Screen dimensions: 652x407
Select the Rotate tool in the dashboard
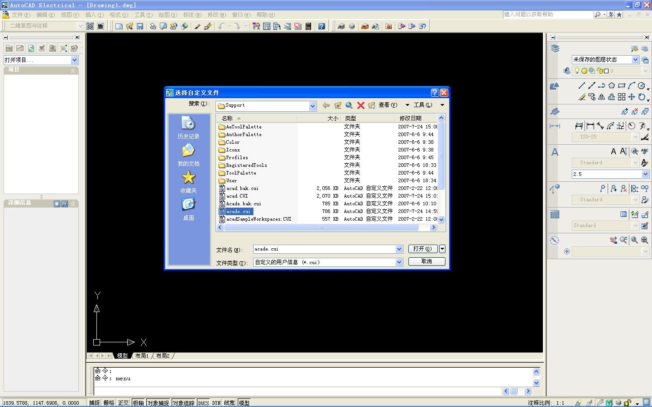click(x=642, y=97)
